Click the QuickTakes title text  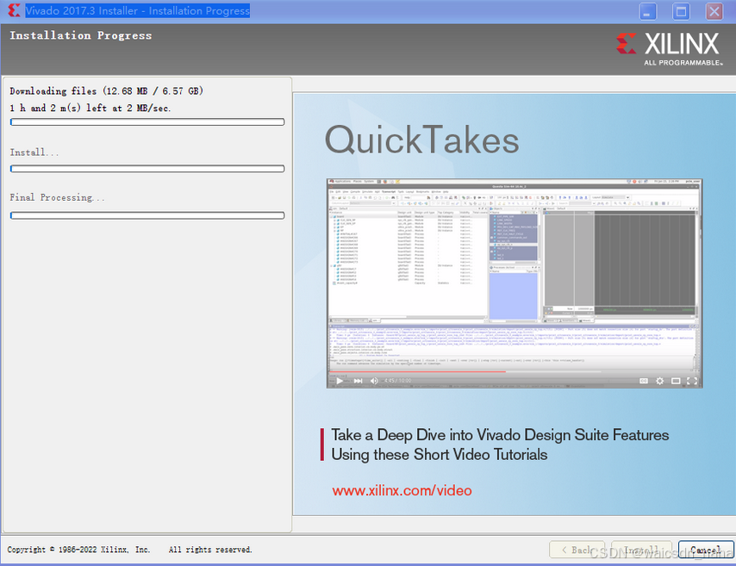tap(422, 140)
